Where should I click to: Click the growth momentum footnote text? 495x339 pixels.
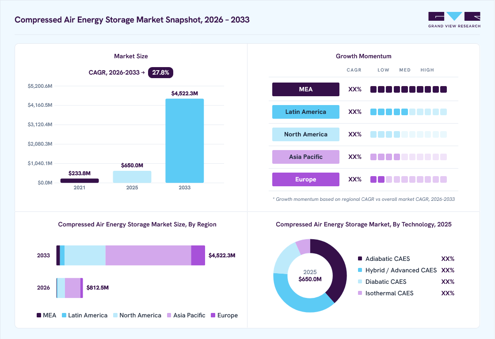pos(364,199)
